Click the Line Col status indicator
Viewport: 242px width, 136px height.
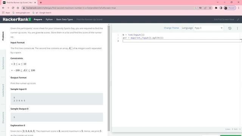(x=233, y=129)
